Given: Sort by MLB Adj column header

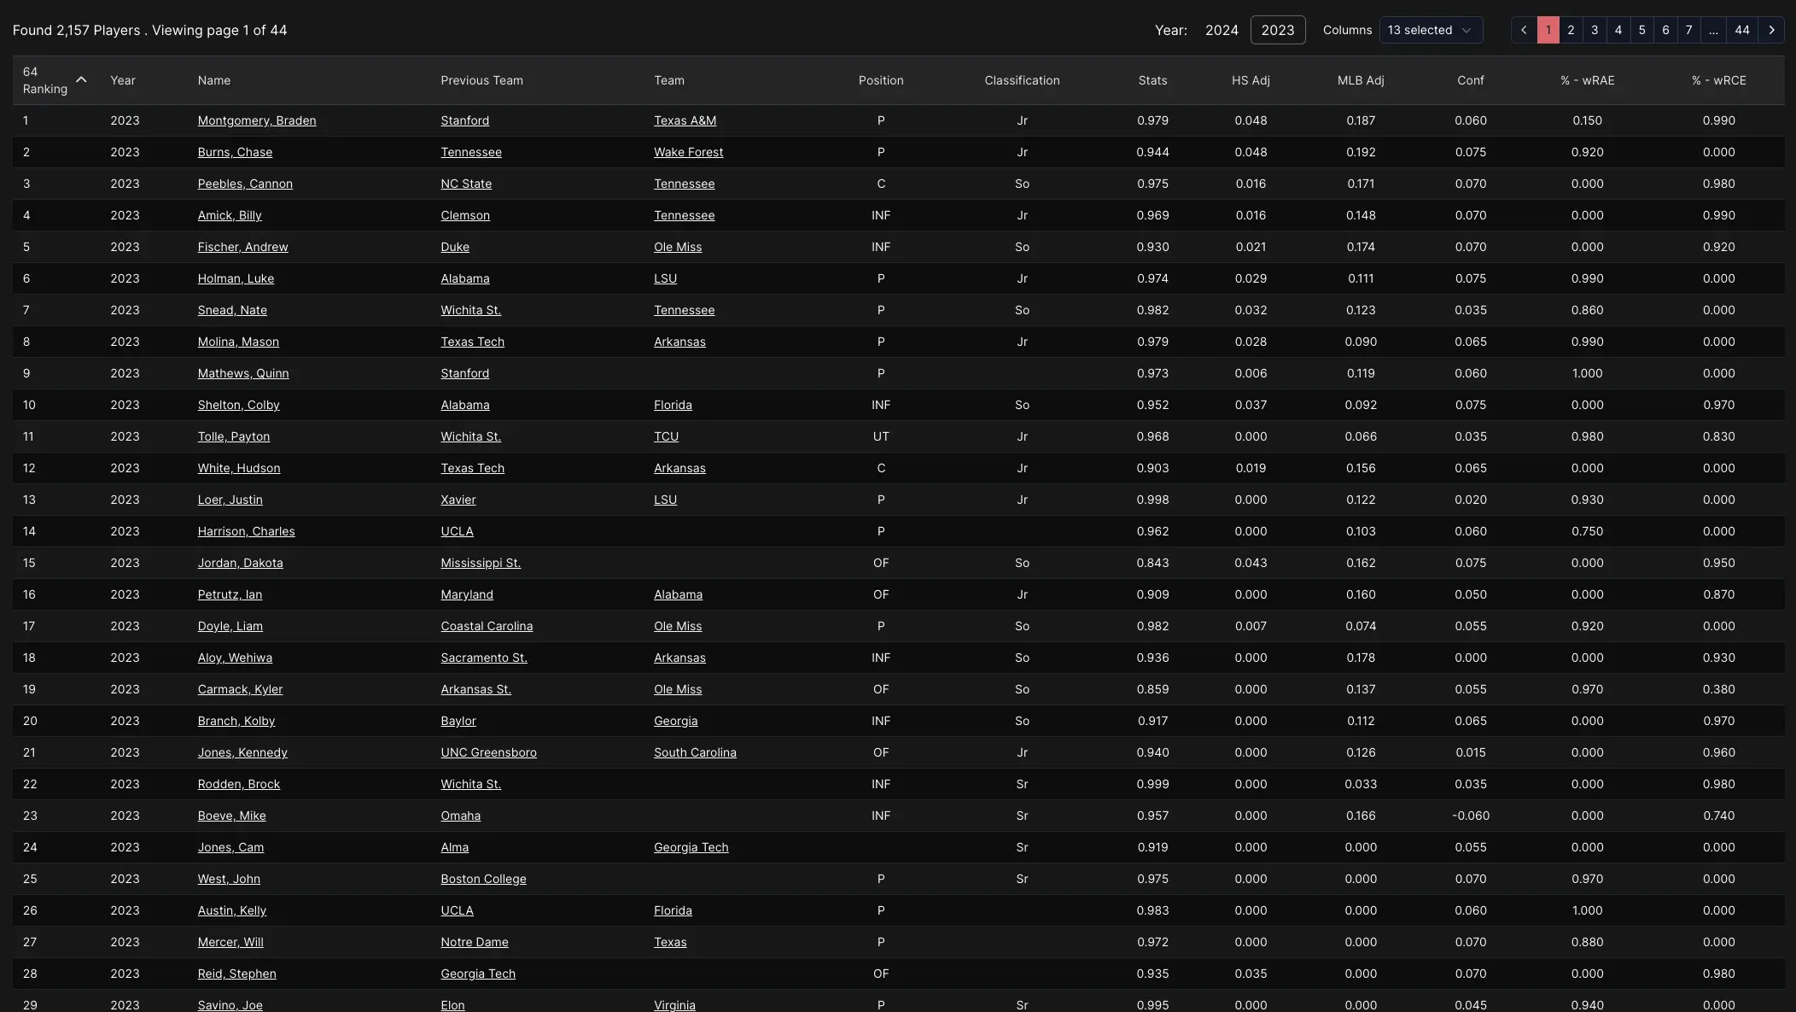Looking at the screenshot, I should (x=1361, y=80).
